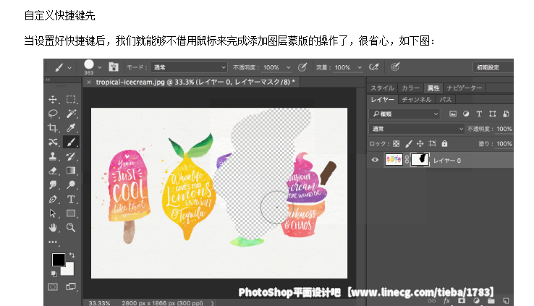Hide レイヤー 0 layer visibility

375,160
